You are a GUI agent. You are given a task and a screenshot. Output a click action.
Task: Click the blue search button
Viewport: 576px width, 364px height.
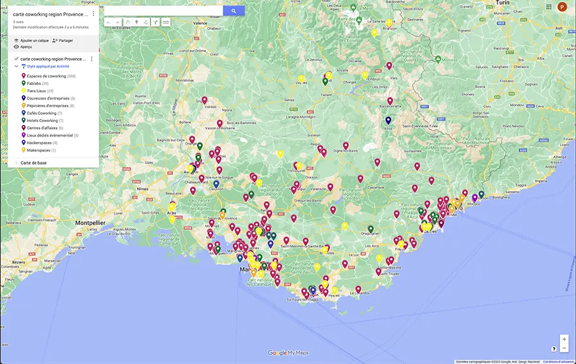(x=234, y=11)
